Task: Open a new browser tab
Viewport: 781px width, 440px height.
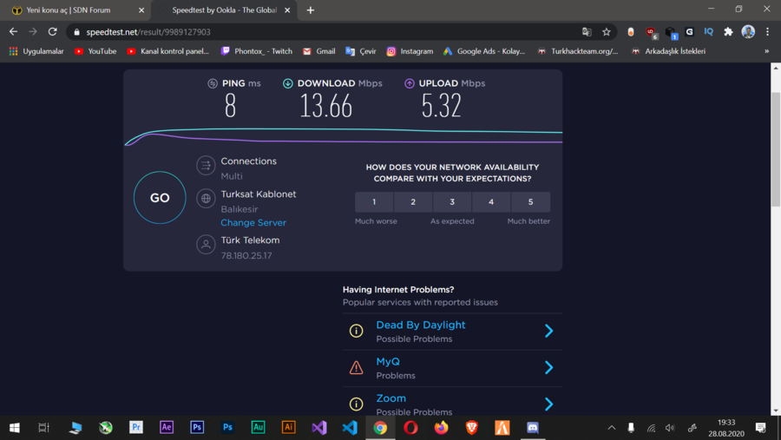Action: [x=311, y=10]
